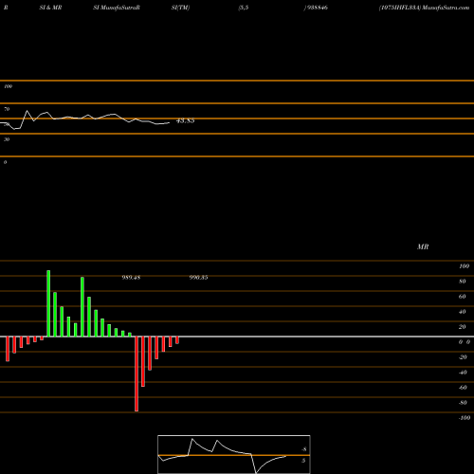Click the longest red histogram bar
474x474 pixels.
click(137, 374)
